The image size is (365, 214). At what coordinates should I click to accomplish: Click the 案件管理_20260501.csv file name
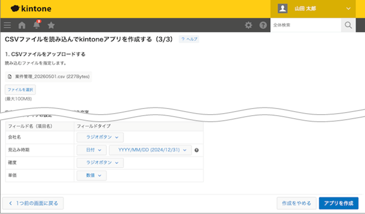[x=52, y=77]
